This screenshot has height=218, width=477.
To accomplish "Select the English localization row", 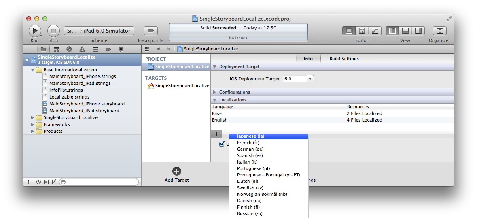I will 332,120.
